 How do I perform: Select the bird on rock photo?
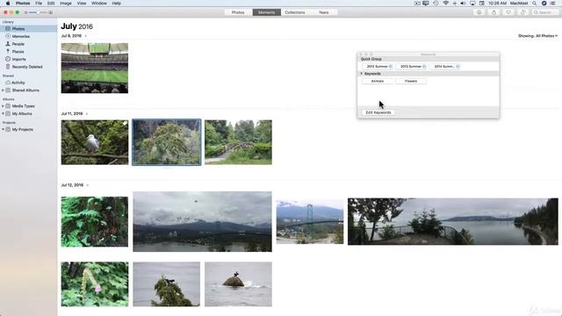pyautogui.click(x=238, y=284)
